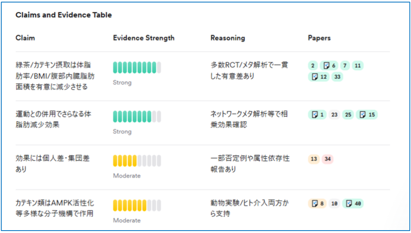Open paper badge 23
411x233 pixels.
coord(334,115)
